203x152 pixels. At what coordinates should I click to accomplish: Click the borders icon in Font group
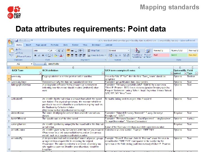[49, 55]
